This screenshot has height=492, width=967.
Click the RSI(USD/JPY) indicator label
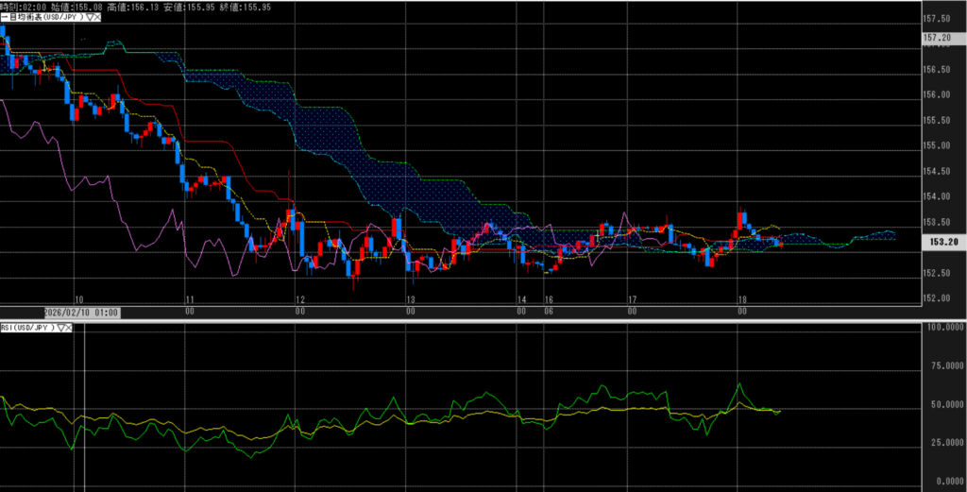pyautogui.click(x=28, y=328)
